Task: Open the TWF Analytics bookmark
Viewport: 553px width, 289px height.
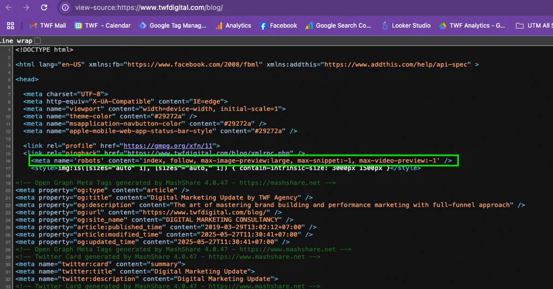Action: 472,26
